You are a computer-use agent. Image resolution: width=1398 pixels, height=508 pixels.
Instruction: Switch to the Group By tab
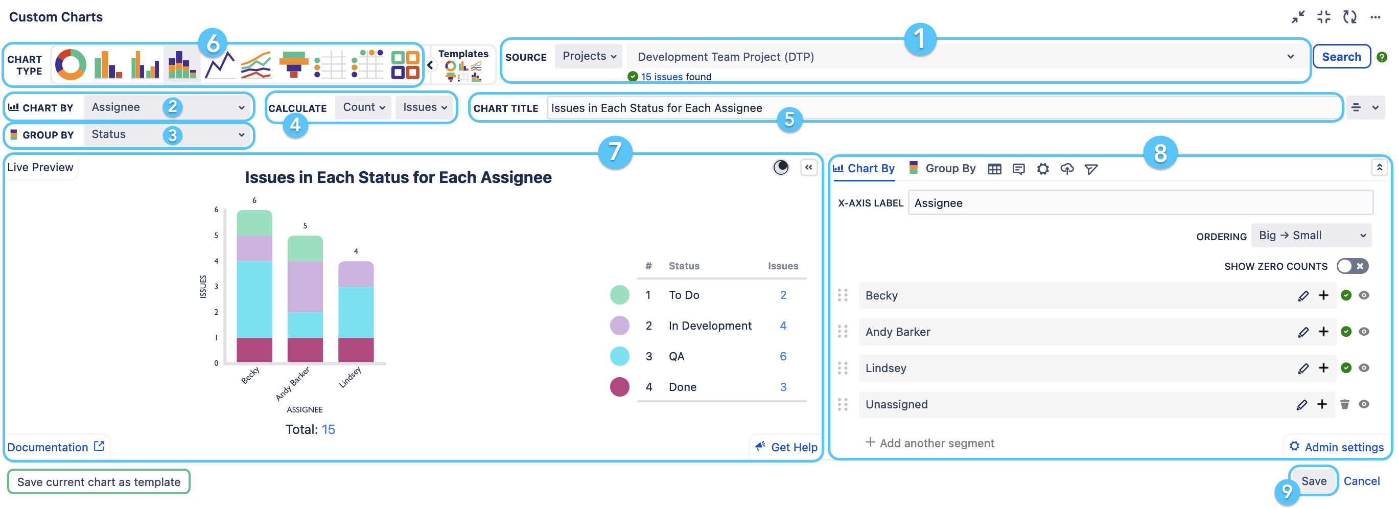coord(943,169)
